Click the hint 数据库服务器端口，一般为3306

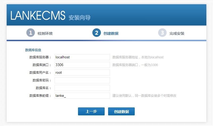click(x=135, y=65)
